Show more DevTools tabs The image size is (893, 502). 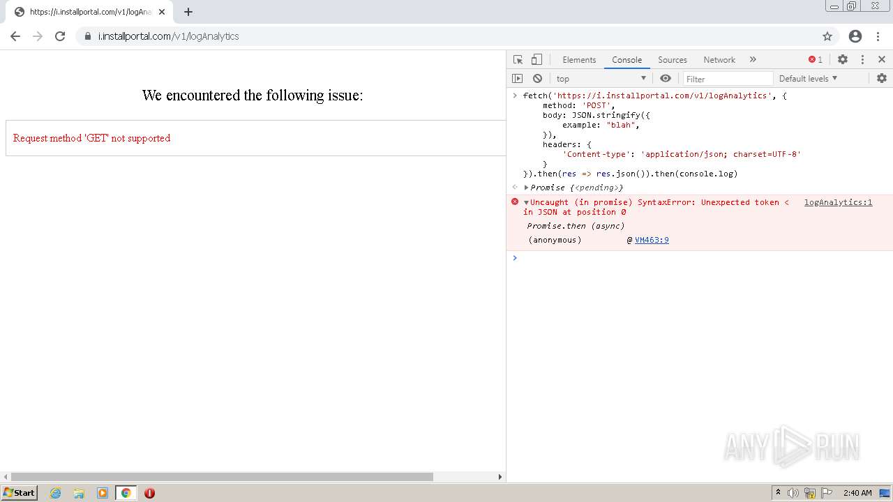(753, 60)
